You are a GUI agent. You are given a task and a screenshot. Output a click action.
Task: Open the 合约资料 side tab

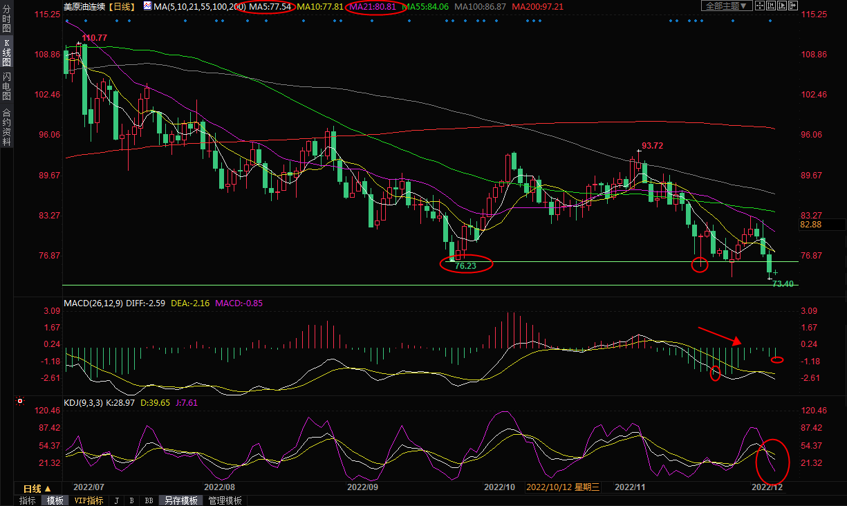tap(6, 126)
